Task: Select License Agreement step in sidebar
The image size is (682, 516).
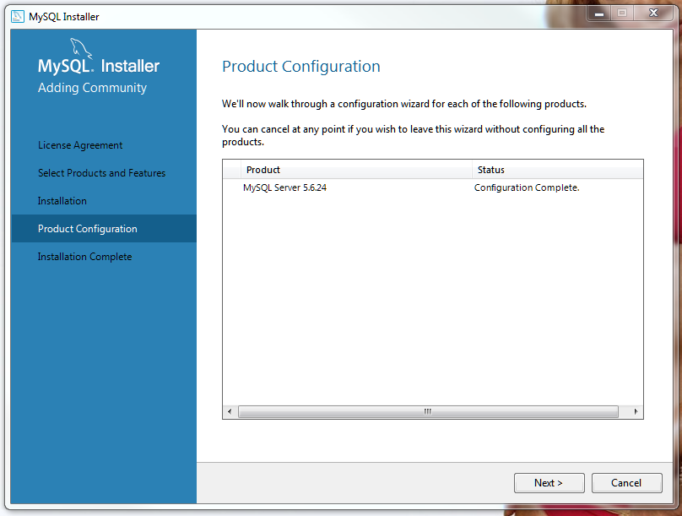Action: point(80,145)
